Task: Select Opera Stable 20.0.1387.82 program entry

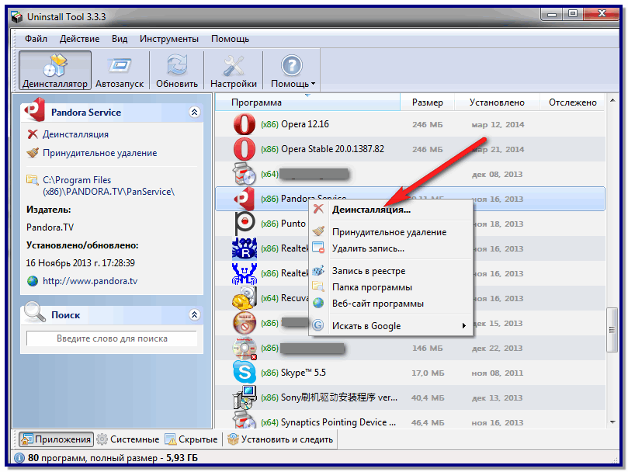Action: (410, 149)
